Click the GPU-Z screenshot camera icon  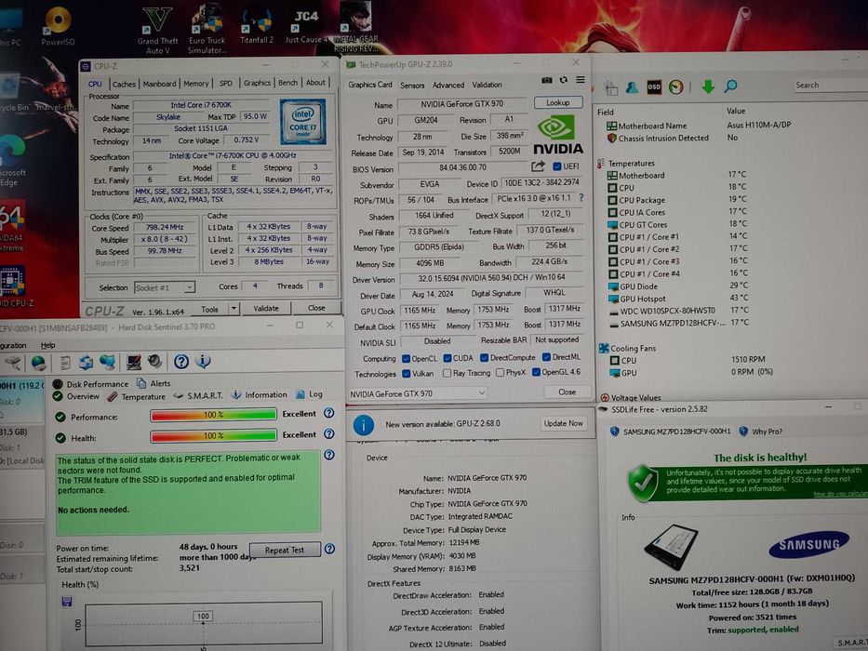[x=546, y=80]
